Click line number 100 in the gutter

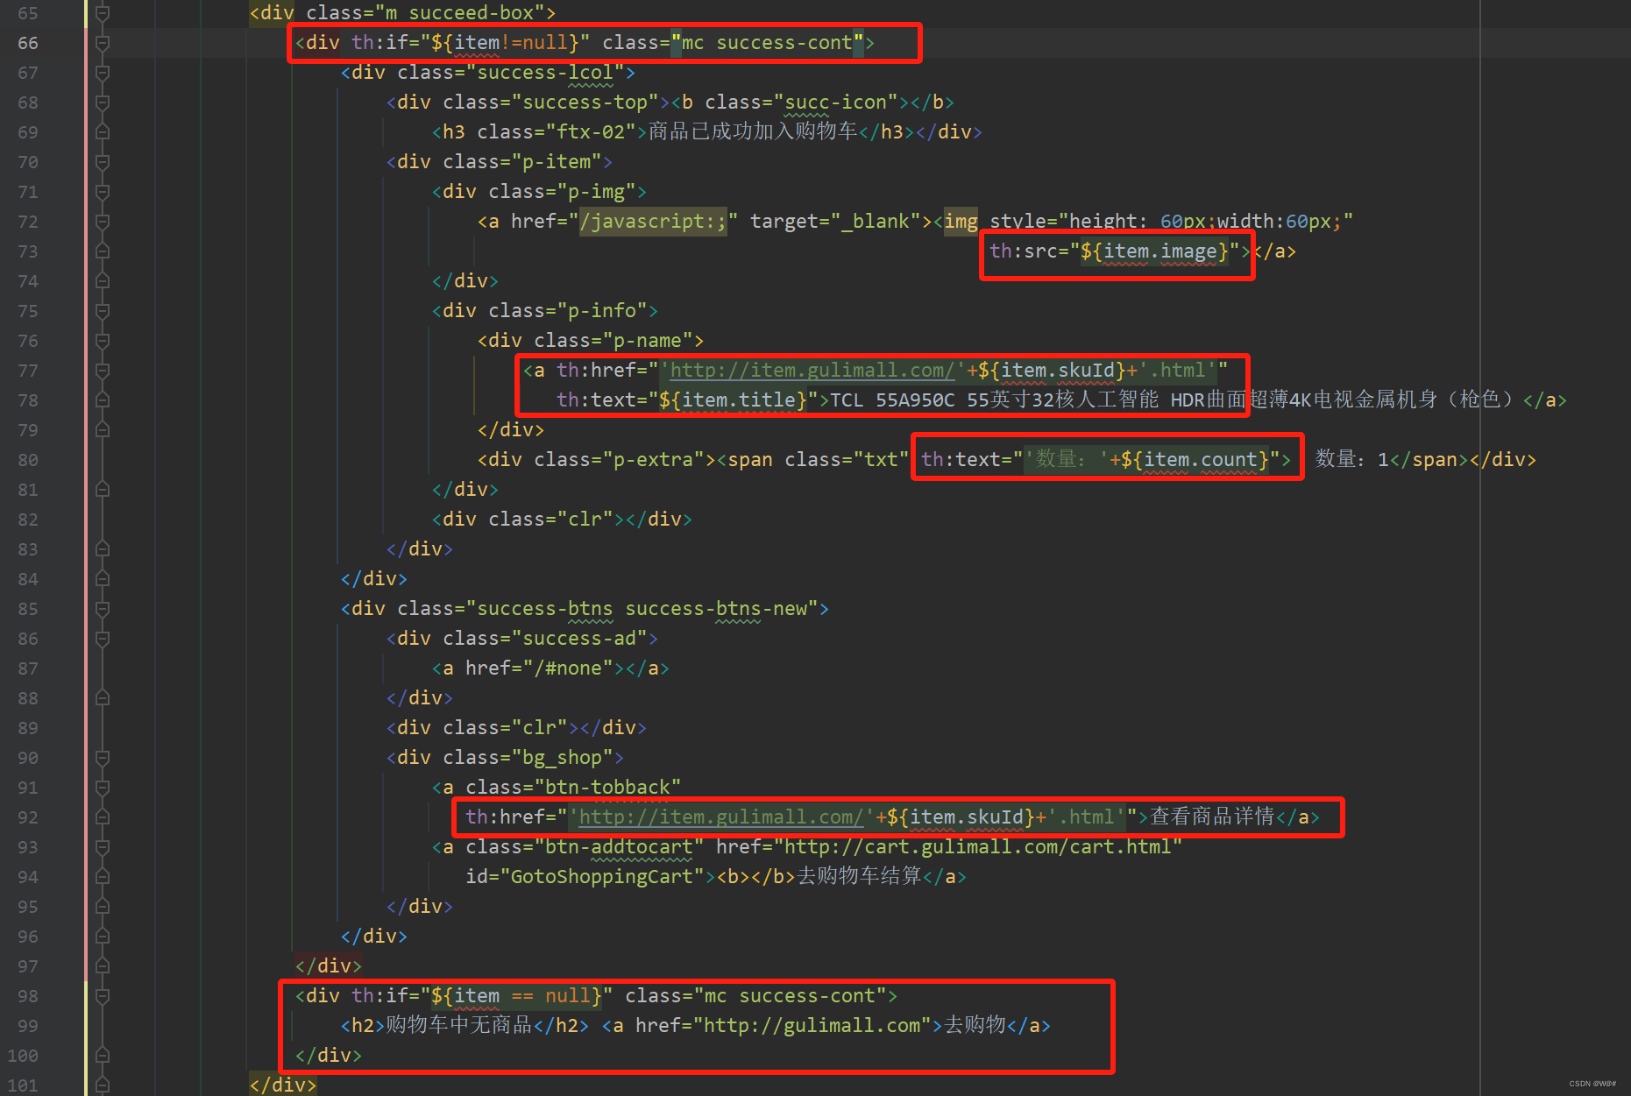point(23,1056)
